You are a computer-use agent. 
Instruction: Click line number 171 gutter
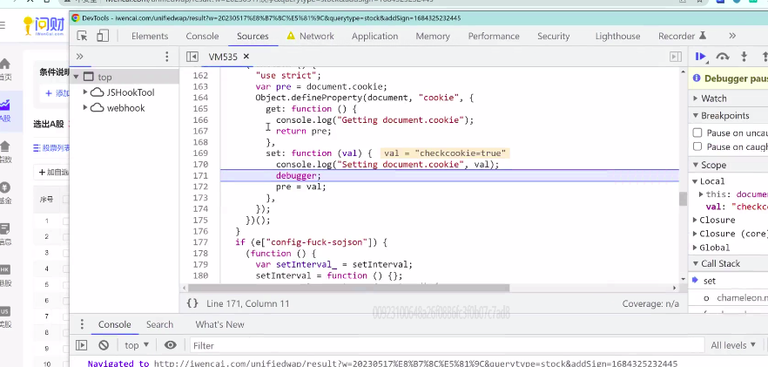click(200, 175)
